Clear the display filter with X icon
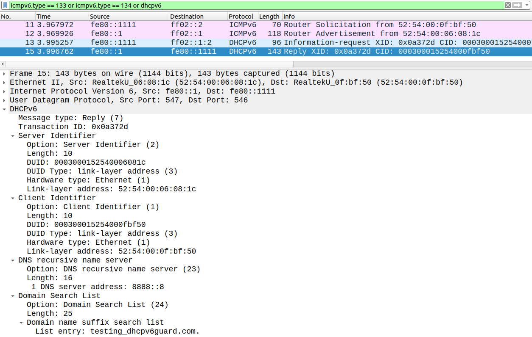The height and width of the screenshot is (337, 532). click(507, 5)
